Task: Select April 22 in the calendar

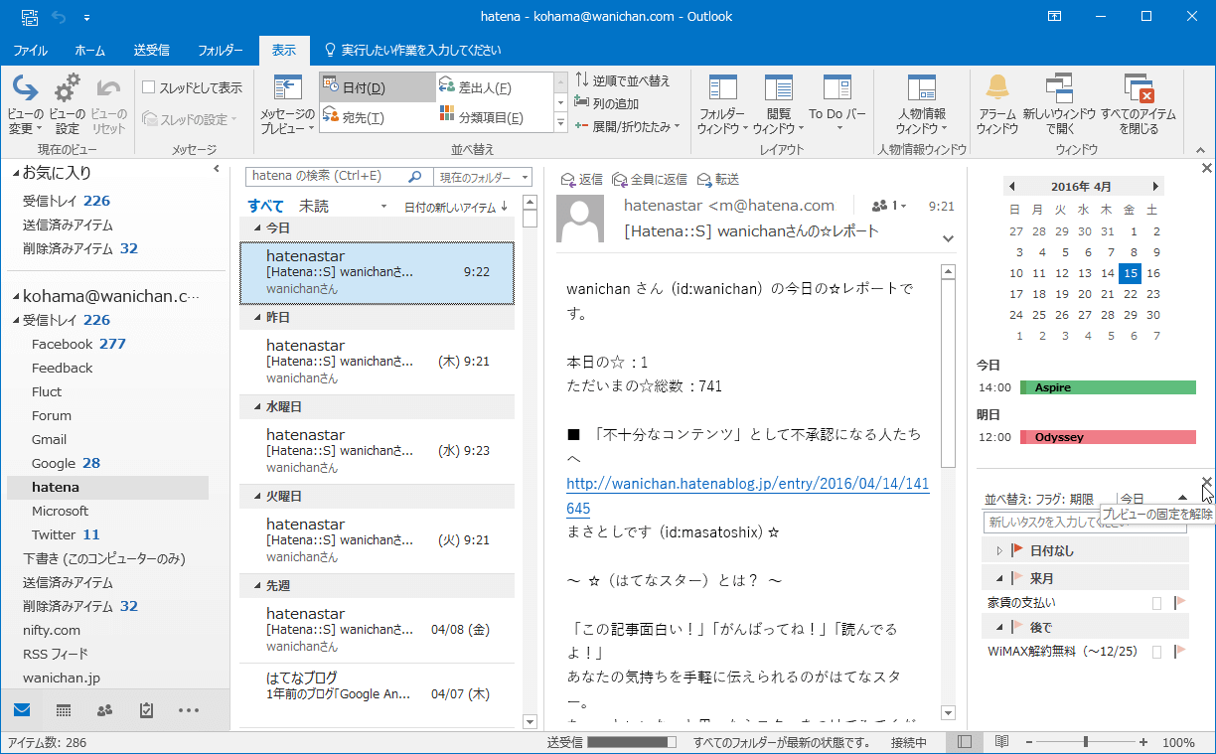Action: 1130,294
